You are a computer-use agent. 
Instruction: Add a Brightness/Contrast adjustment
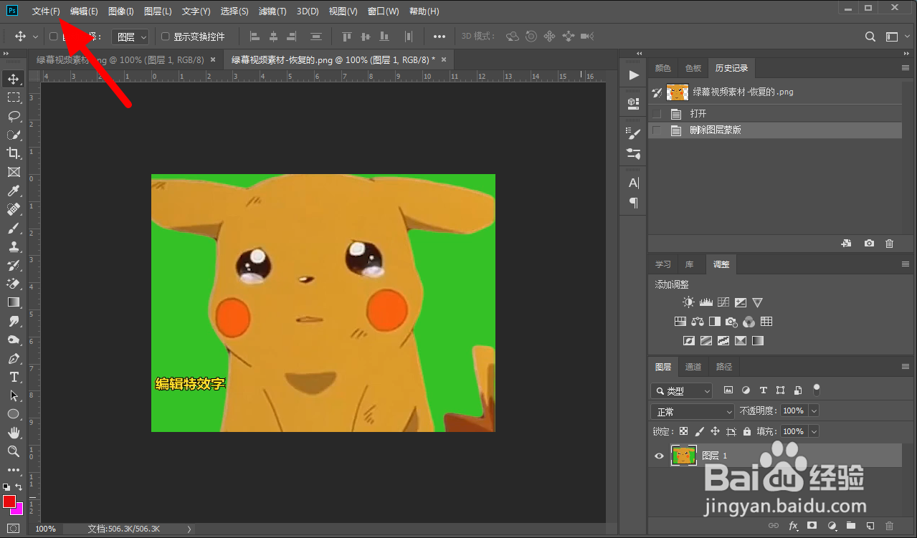(x=688, y=302)
